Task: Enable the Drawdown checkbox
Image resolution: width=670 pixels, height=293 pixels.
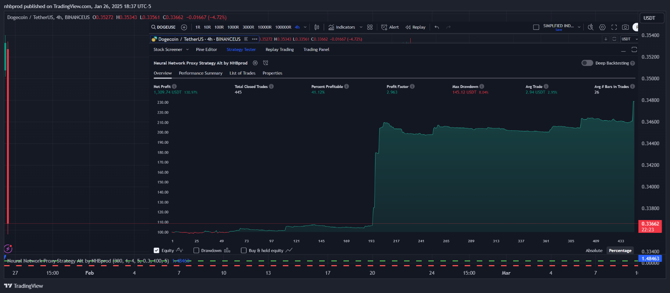Action: 196,250
